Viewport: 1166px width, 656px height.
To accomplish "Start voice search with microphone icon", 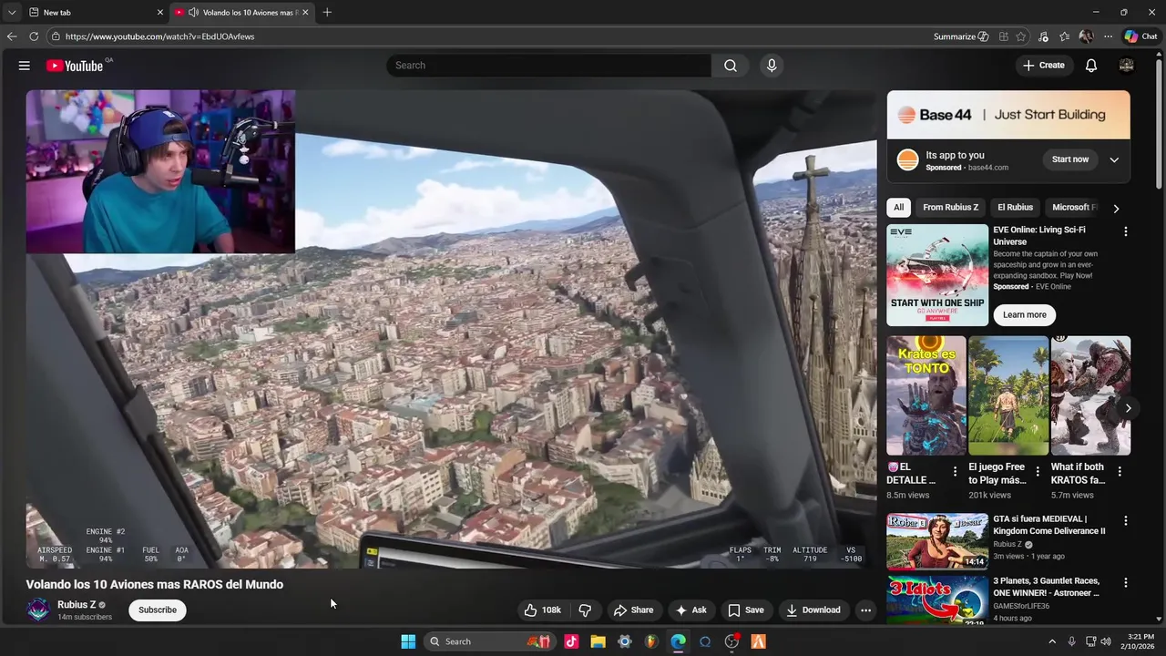I will click(772, 66).
